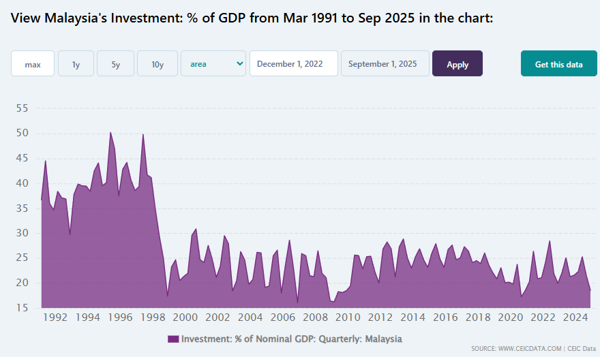Select the 5y time range
This screenshot has width=600, height=357.
pos(115,64)
